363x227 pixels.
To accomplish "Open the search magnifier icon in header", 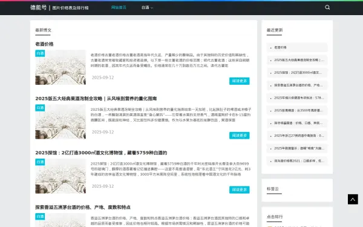I will (327, 7).
